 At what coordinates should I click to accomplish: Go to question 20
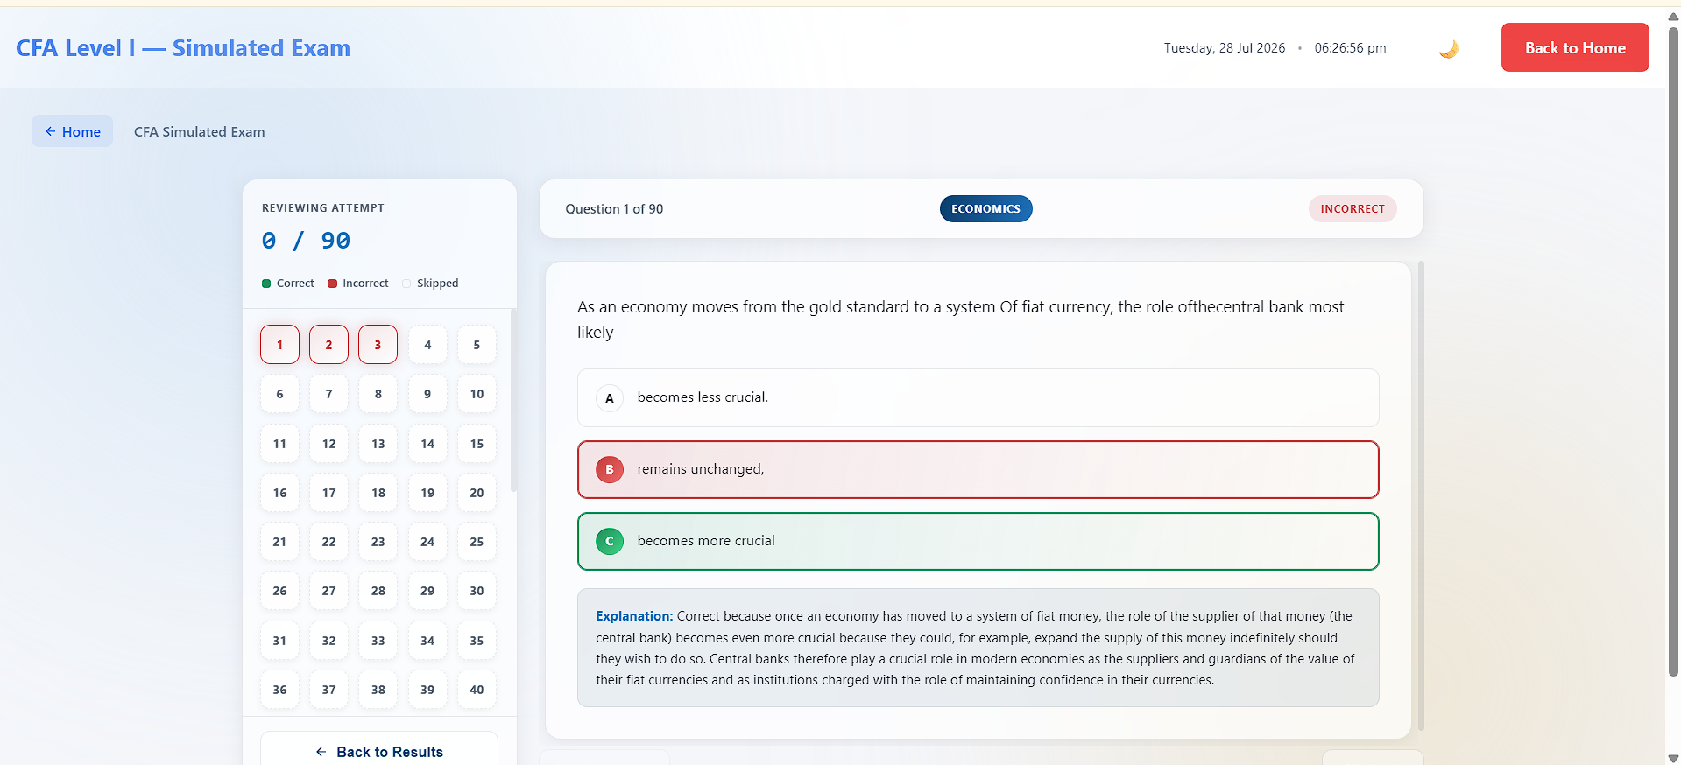point(477,492)
